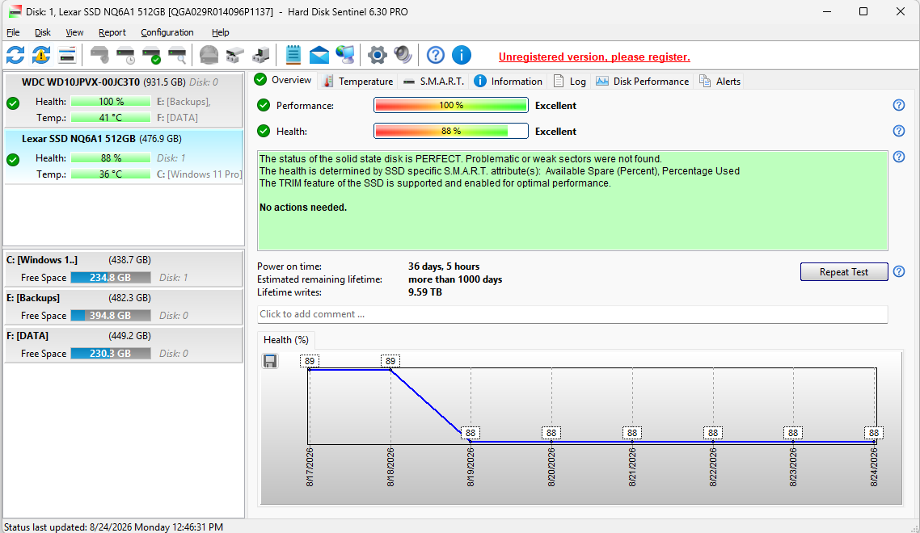Image resolution: width=920 pixels, height=533 pixels.
Task: Switch to the Log tab
Action: click(570, 81)
